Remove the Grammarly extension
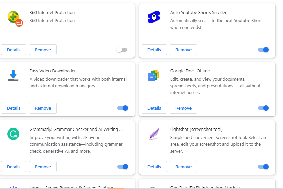The width and height of the screenshot is (283, 189). [43, 167]
